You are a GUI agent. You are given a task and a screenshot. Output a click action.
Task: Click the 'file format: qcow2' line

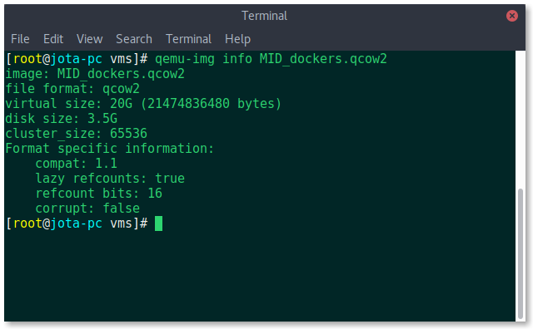[72, 89]
